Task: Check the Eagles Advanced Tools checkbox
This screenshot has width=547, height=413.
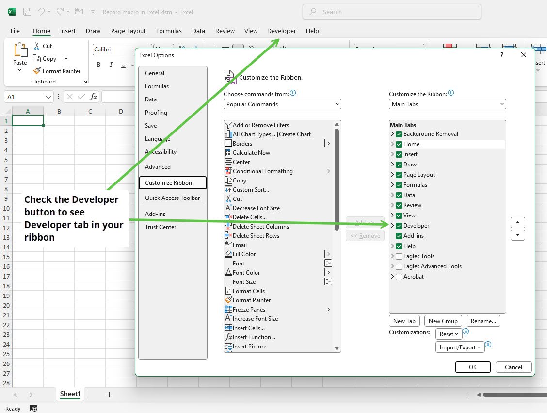Action: (399, 266)
